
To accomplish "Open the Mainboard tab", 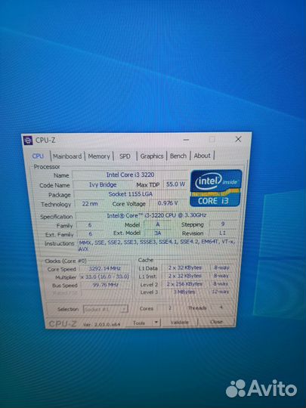I will coord(67,156).
